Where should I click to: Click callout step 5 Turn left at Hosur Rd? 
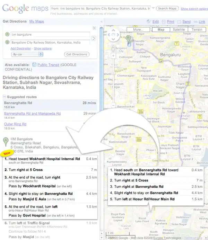pyautogui.click(x=156, y=199)
